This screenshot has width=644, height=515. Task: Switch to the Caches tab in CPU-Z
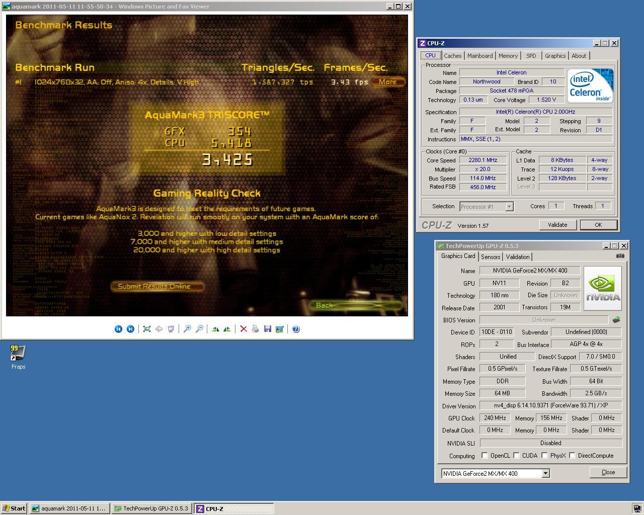click(452, 56)
